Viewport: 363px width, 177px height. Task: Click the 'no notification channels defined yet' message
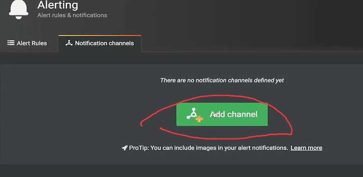point(222,80)
